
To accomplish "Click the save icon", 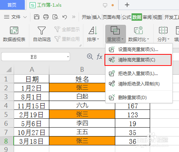I will 37,17.
